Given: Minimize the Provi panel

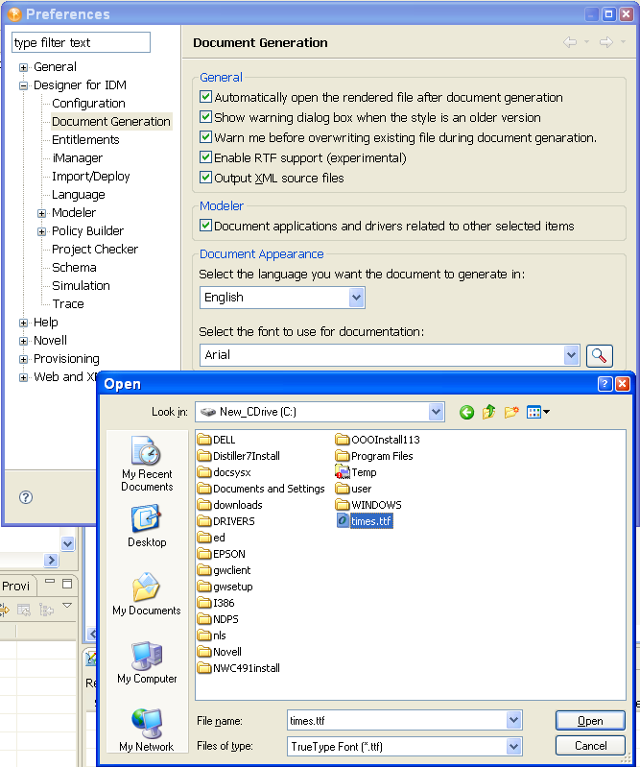Looking at the screenshot, I should [x=50, y=582].
